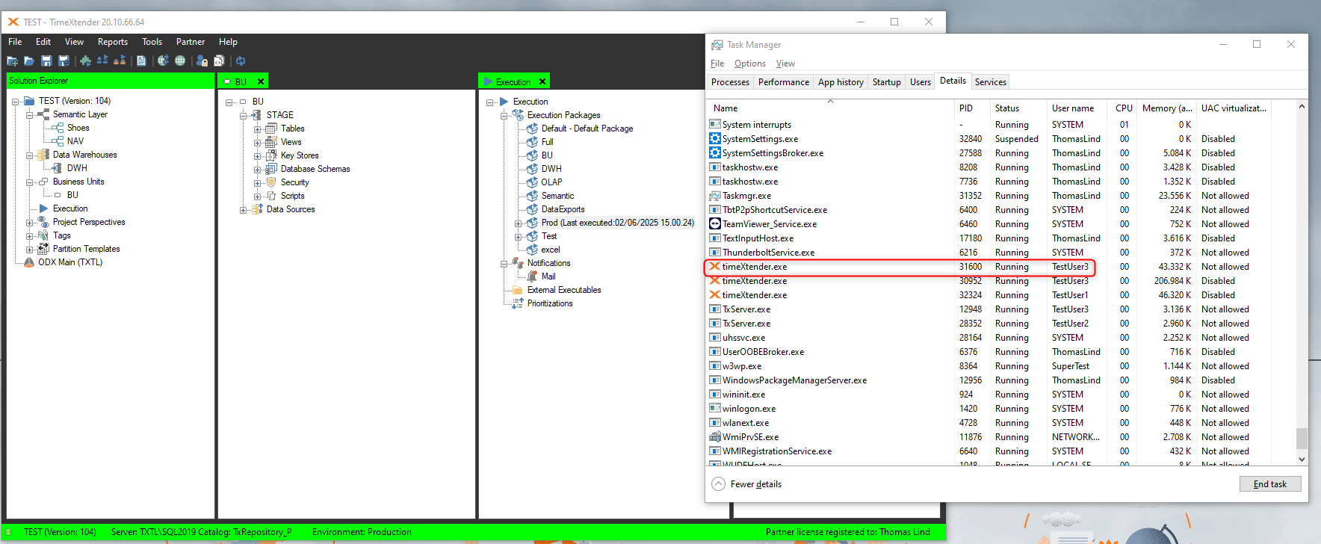Click the plain globe toolbar icon

(180, 61)
